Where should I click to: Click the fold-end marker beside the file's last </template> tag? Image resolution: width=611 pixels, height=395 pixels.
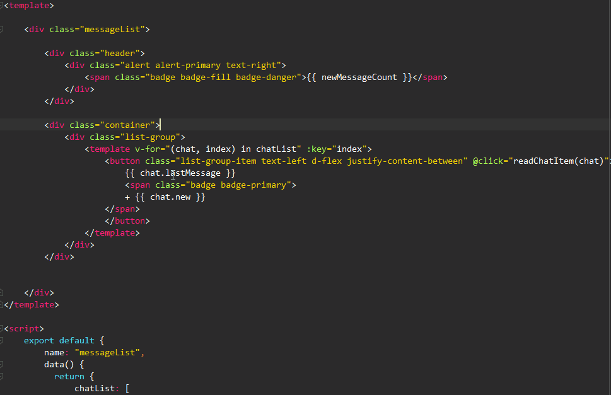tap(1, 305)
